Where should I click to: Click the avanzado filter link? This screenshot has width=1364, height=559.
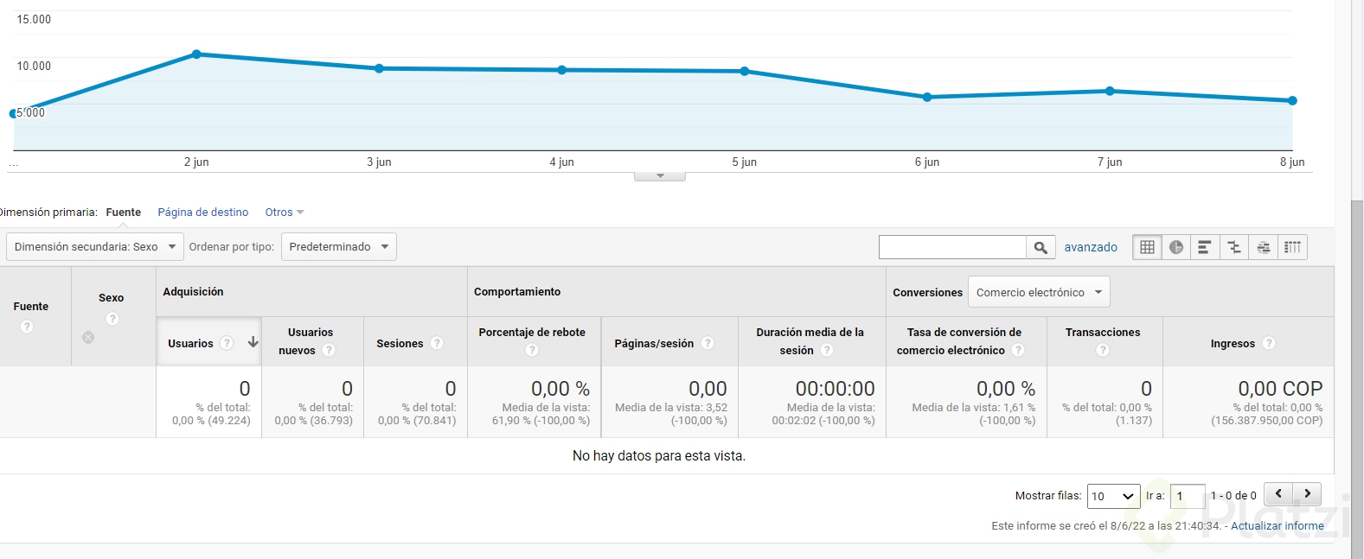(1091, 247)
